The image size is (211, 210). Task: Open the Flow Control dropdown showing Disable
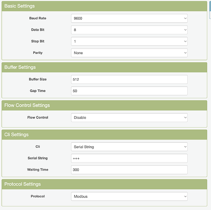pyautogui.click(x=129, y=118)
